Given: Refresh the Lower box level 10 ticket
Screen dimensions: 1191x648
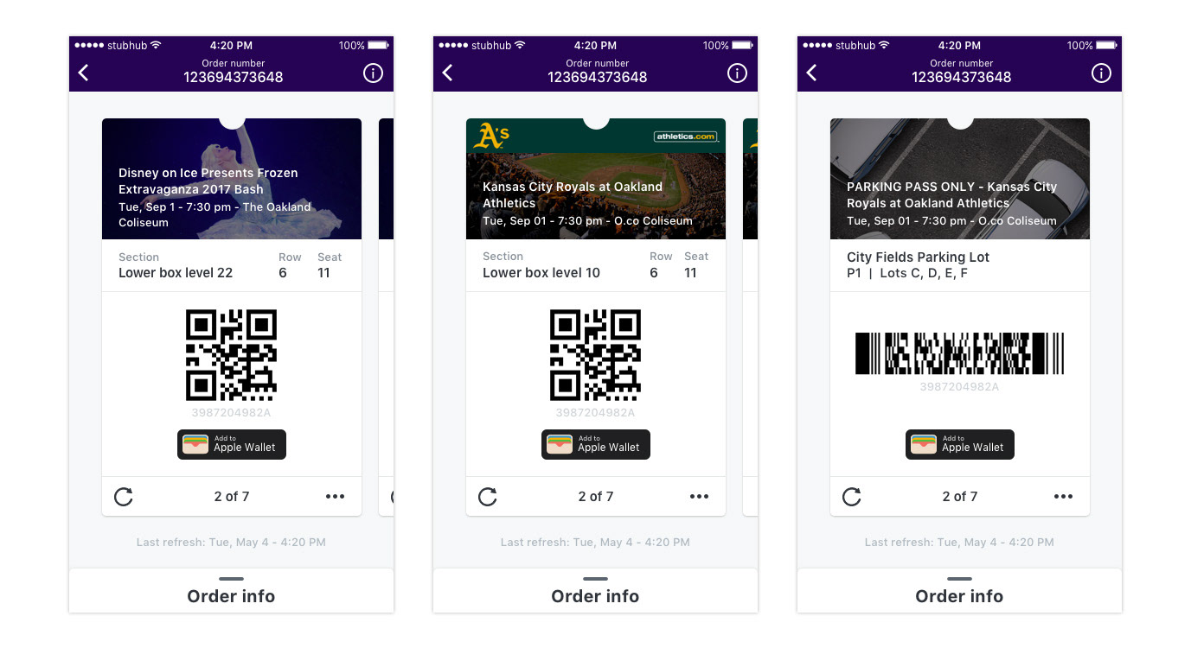Looking at the screenshot, I should (488, 497).
